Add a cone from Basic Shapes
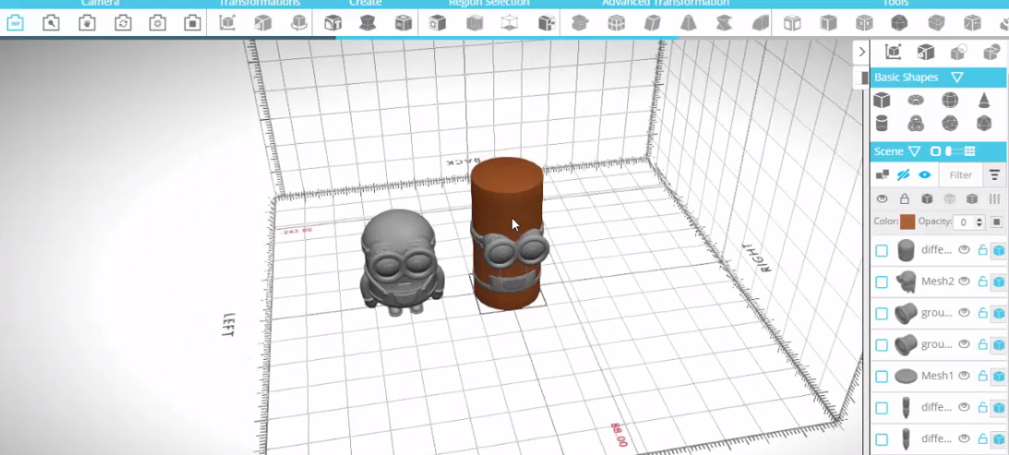The width and height of the screenshot is (1009, 455). click(984, 100)
